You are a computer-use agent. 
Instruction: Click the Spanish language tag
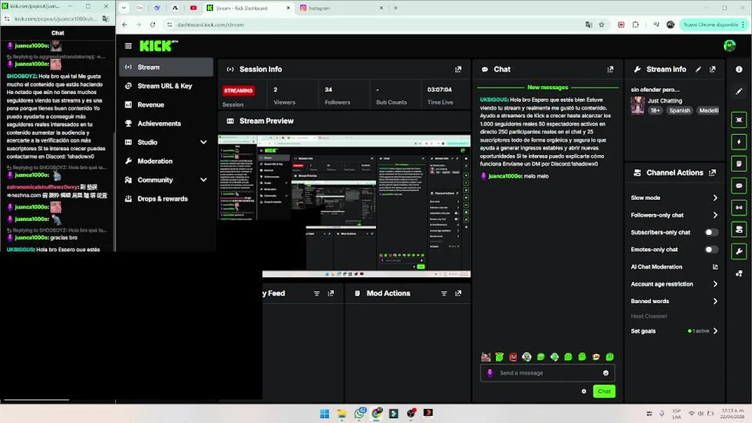(x=680, y=110)
